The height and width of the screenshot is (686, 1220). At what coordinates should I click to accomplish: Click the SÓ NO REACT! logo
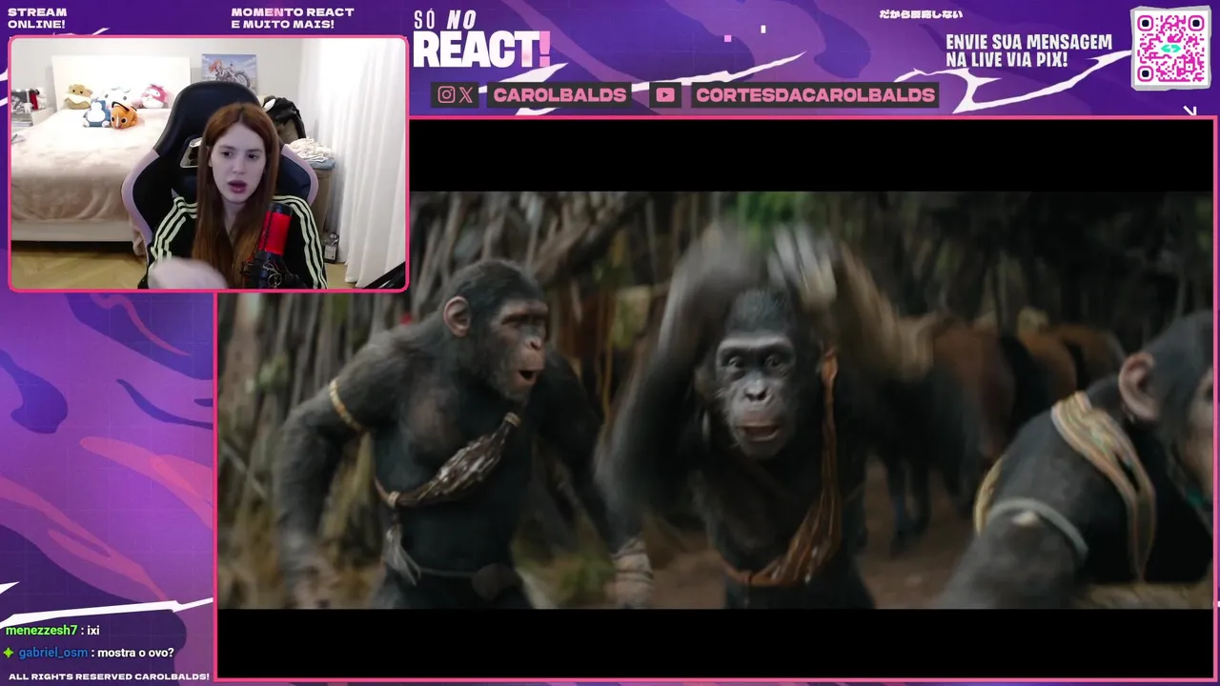coord(481,40)
